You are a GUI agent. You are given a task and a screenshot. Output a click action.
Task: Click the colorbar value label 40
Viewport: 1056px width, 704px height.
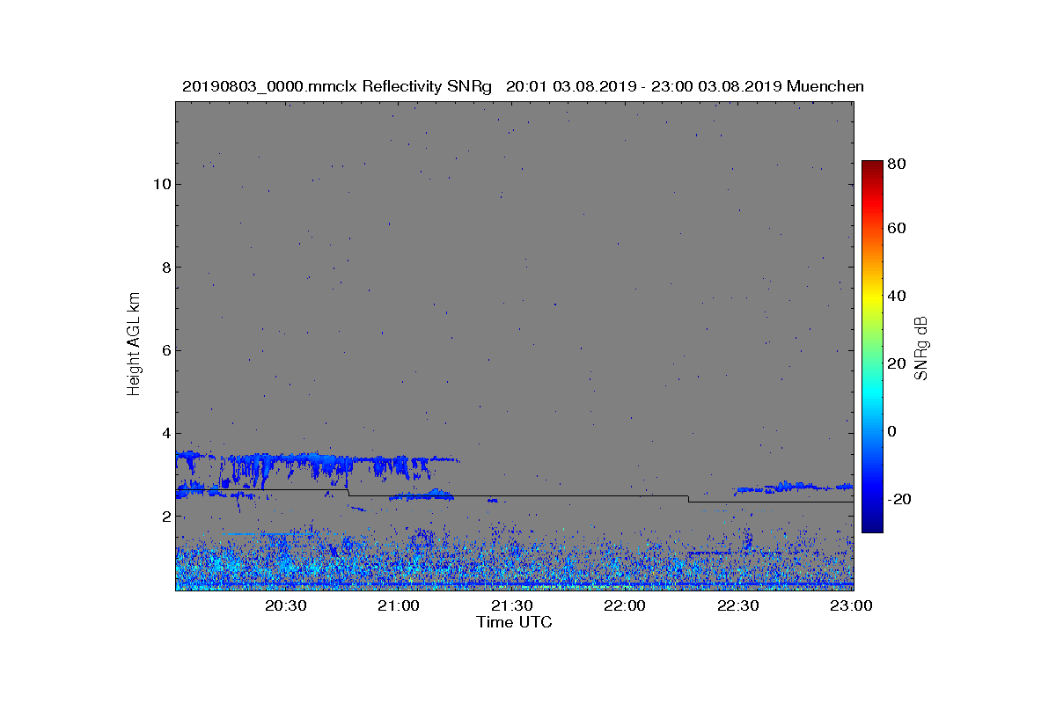point(898,296)
